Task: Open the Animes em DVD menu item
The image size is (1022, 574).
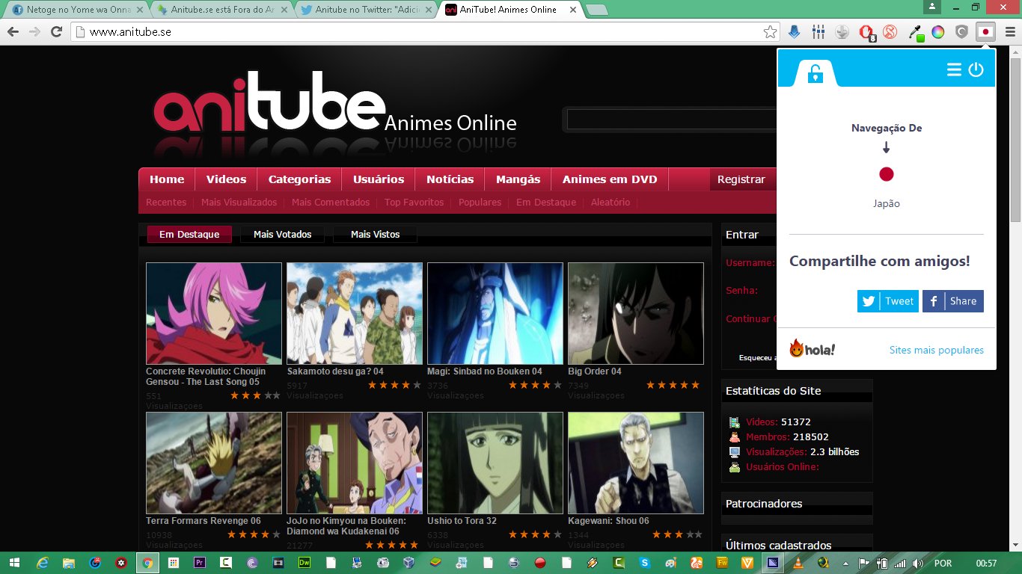Action: 610,179
